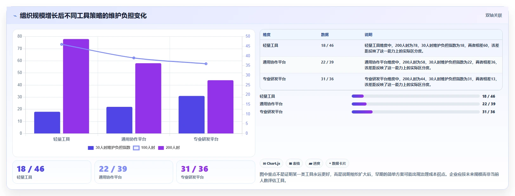Click the purple 200人时 bar for 通用协作平台
This screenshot has height=196, width=515.
[x=148, y=98]
